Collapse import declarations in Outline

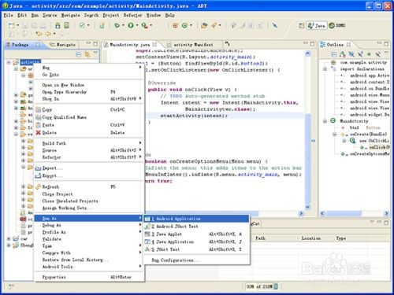pos(325,69)
